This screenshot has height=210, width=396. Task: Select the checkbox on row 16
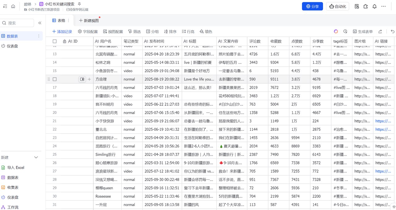tap(54, 79)
